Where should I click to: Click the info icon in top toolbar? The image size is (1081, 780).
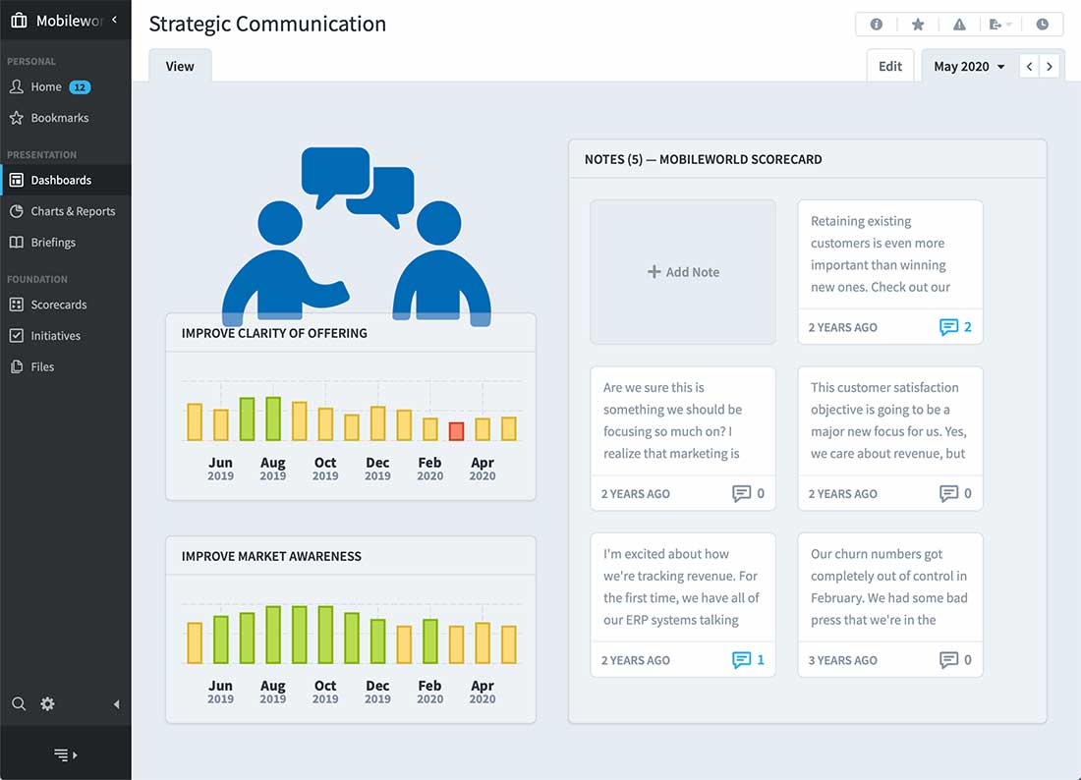pyautogui.click(x=877, y=25)
